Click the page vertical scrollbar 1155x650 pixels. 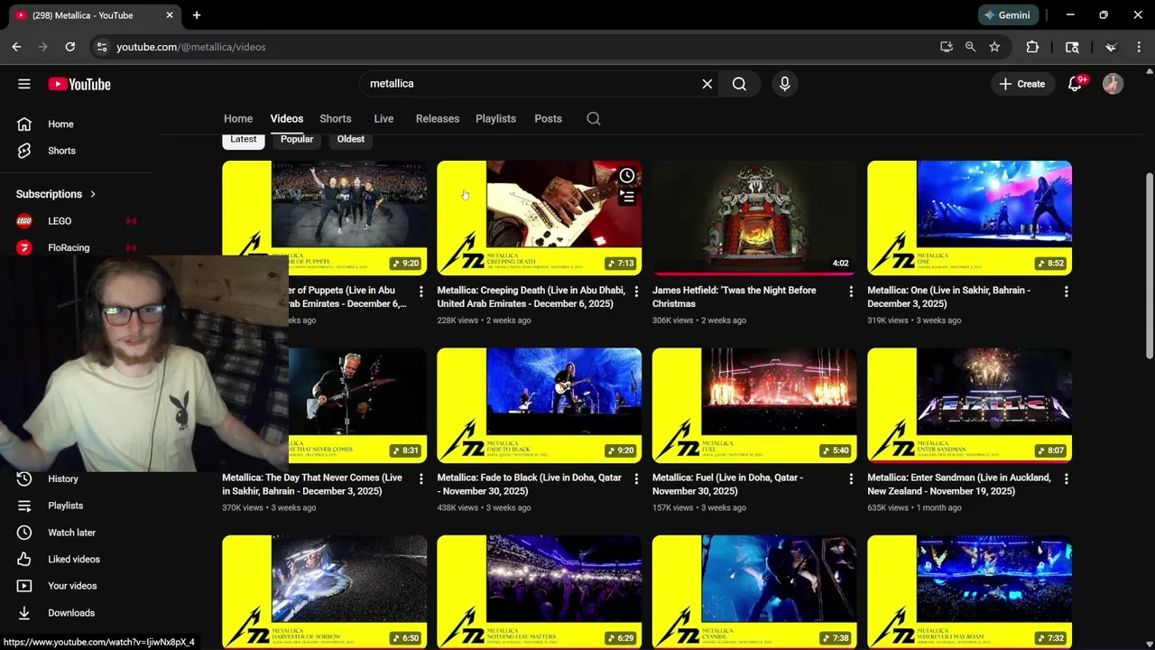[x=1149, y=266]
